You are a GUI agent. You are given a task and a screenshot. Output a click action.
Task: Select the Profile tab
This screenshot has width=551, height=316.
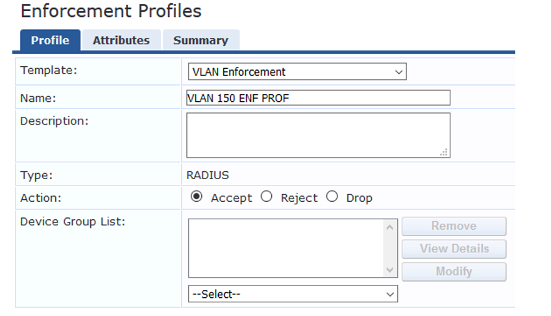[x=50, y=40]
